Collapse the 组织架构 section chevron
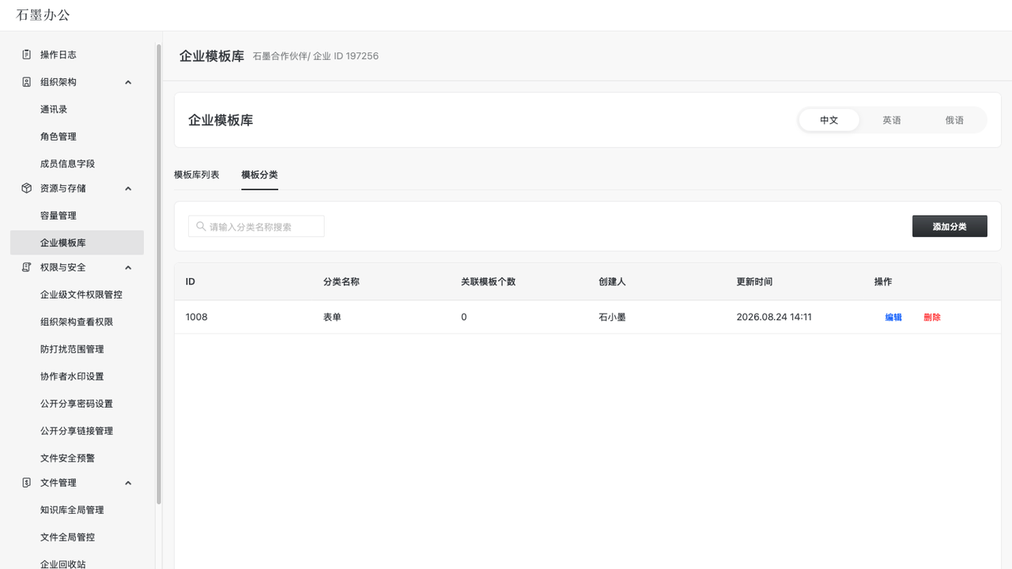The height and width of the screenshot is (569, 1012). (x=128, y=82)
